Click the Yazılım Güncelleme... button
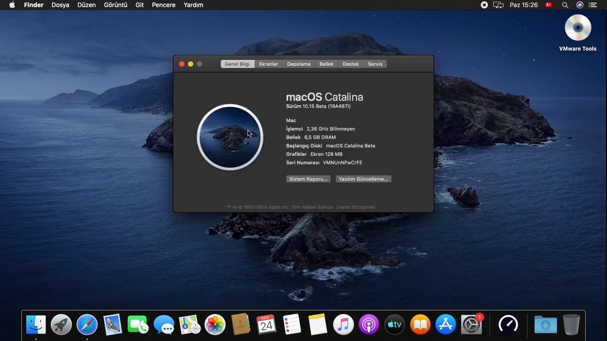Image resolution: width=607 pixels, height=341 pixels. point(363,179)
